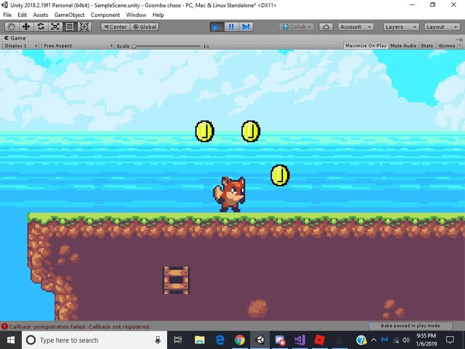The image size is (465, 349).
Task: Click Unity icon on taskbar
Action: click(260, 340)
